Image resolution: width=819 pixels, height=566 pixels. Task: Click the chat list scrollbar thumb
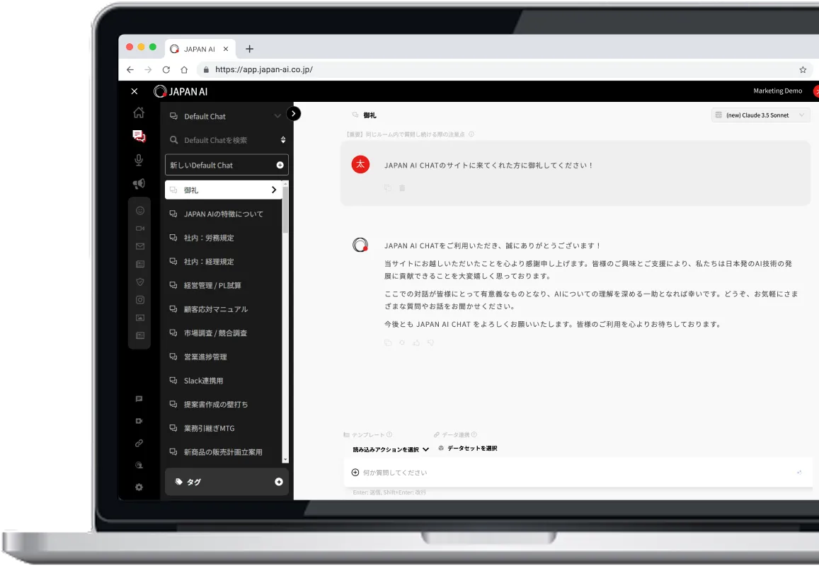pyautogui.click(x=285, y=209)
